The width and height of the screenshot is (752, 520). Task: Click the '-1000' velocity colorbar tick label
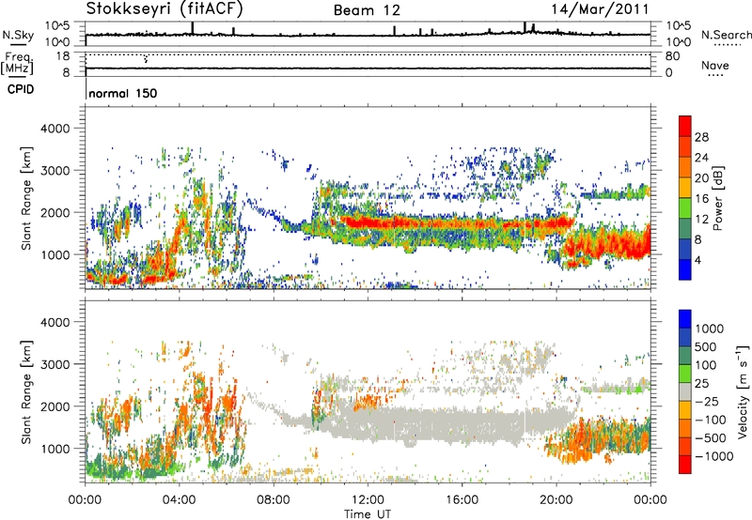(713, 456)
